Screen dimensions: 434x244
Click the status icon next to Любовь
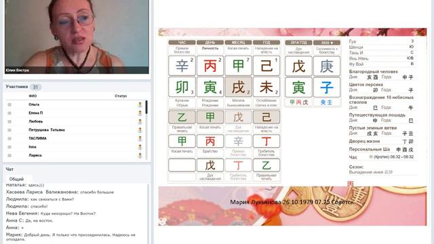tap(140, 121)
